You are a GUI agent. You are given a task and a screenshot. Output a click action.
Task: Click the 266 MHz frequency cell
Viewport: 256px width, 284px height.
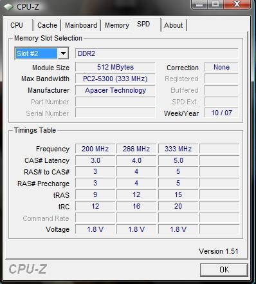[136, 149]
